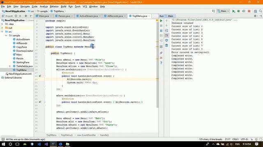Viewport: 263px width, 147px height.
Task: Open Run panel help question mark
Action: (x=161, y=63)
